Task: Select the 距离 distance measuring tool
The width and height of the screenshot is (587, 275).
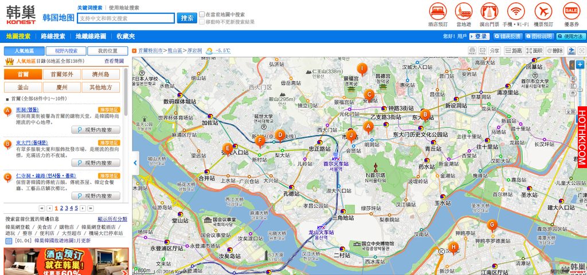Action: 513,51
